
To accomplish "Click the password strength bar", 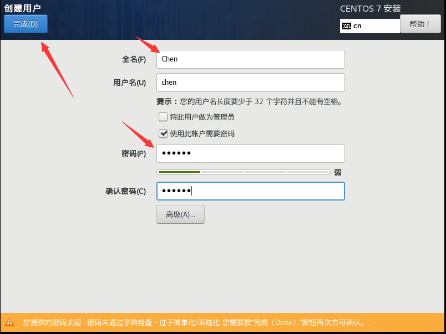I will tap(244, 172).
